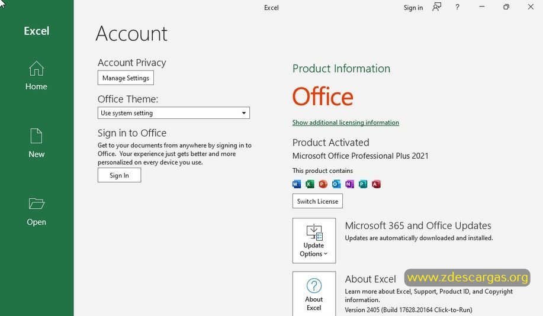Click the Word app icon
Screen dimensions: 543x316
pyautogui.click(x=297, y=184)
